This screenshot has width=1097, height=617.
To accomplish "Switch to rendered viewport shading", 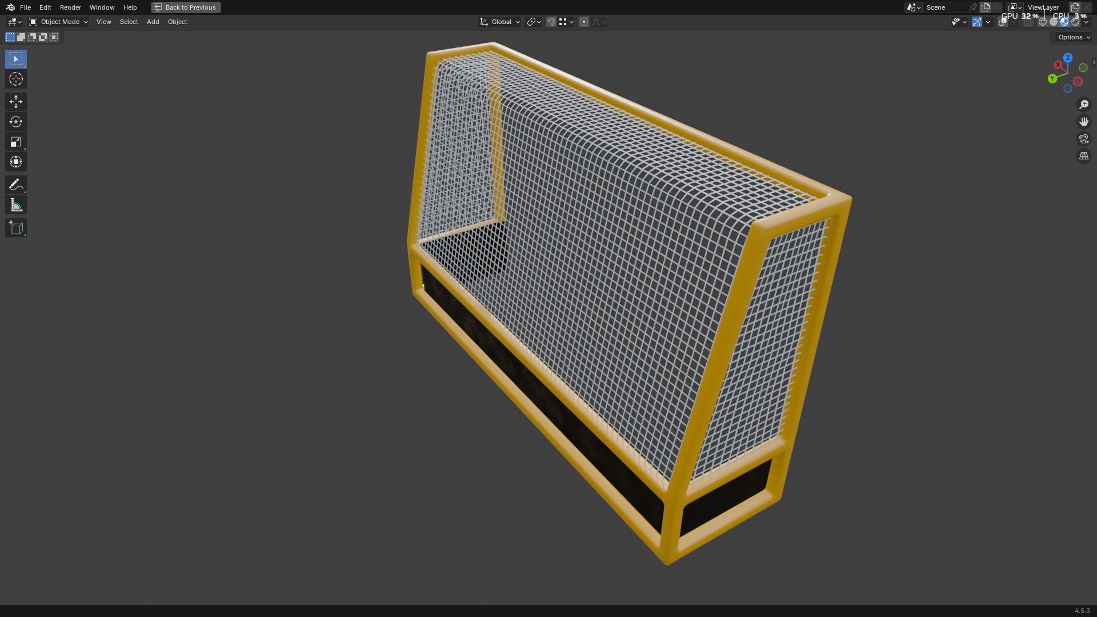I will tap(1075, 22).
